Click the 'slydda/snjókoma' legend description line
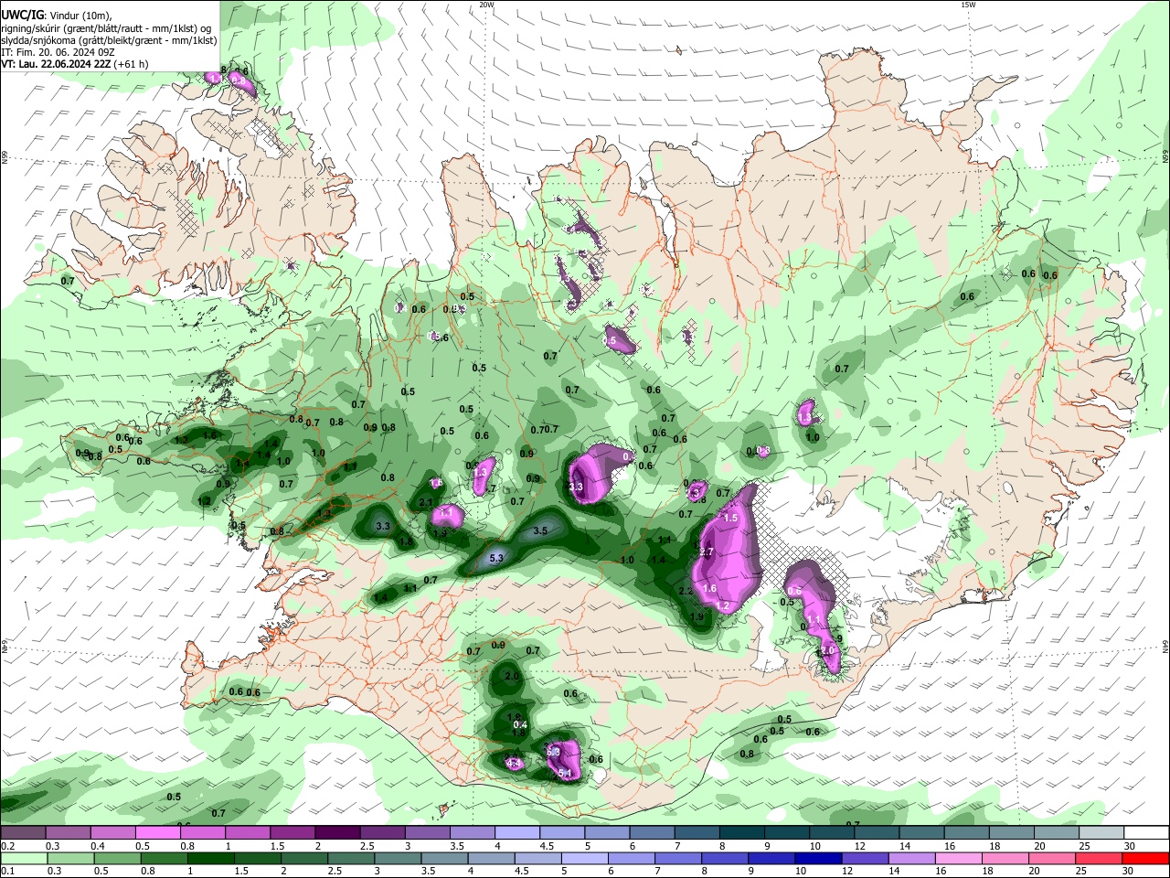 point(109,40)
